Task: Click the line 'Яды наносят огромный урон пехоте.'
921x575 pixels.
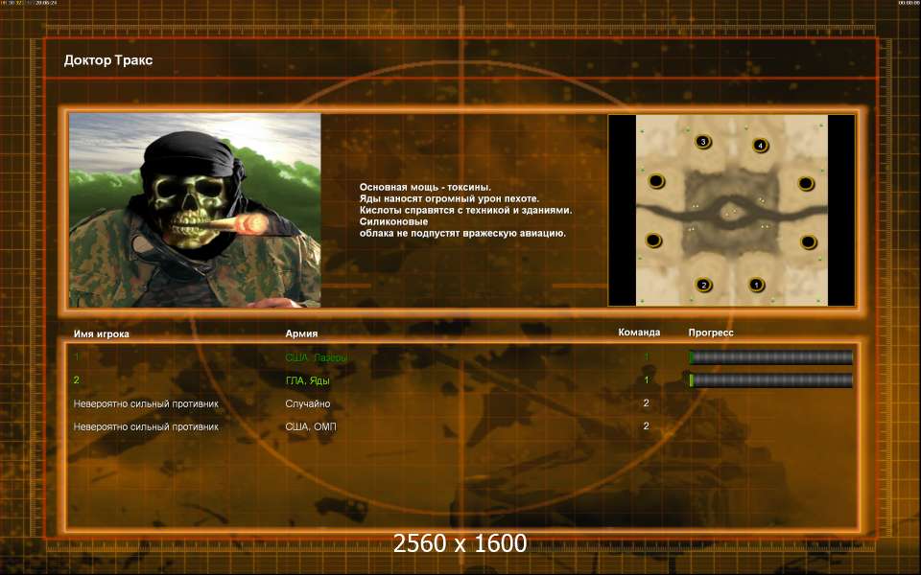Action: point(449,198)
